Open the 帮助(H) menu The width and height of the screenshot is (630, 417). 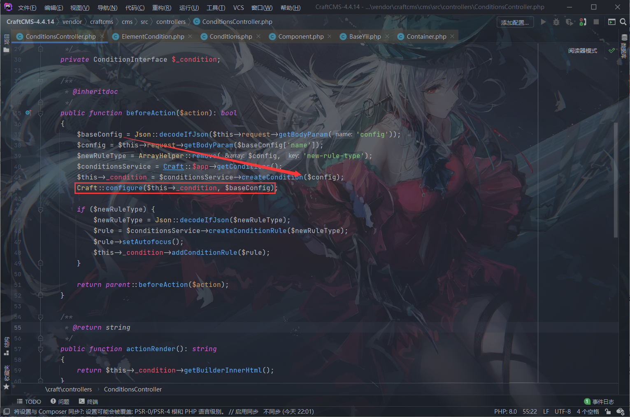291,7
